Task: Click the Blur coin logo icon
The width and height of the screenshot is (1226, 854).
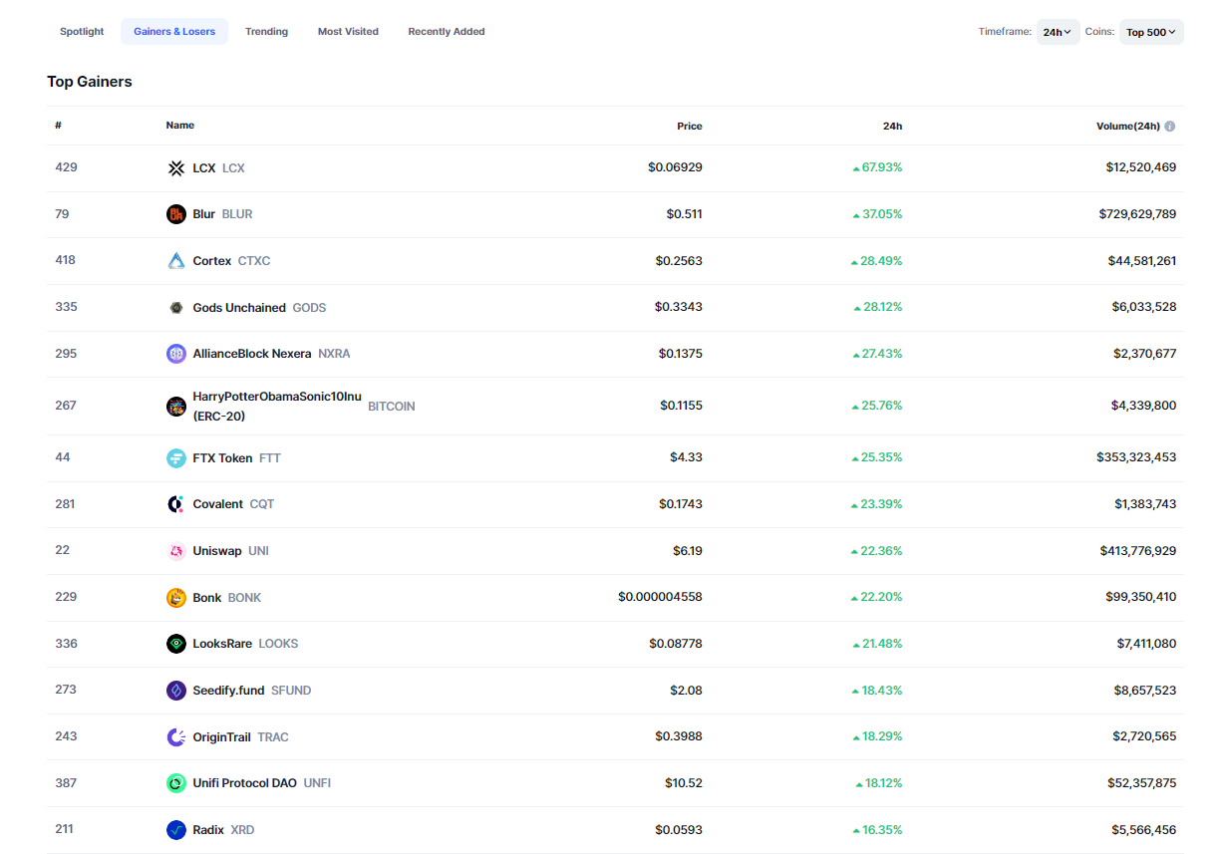Action: [176, 214]
